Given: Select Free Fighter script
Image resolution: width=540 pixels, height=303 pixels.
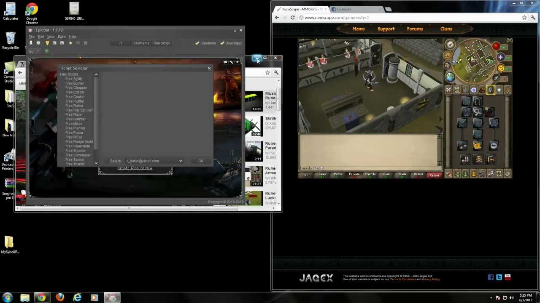Looking at the screenshot, I should (75, 101).
